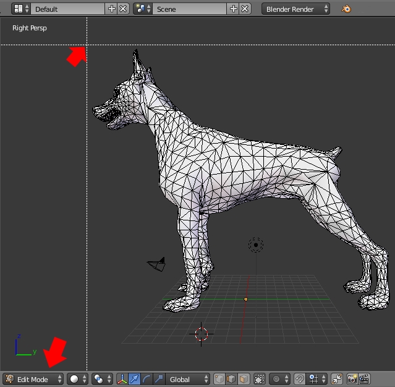Render OpenGL animation clapperboard icon
Image resolution: width=395 pixels, height=387 pixels.
364,379
